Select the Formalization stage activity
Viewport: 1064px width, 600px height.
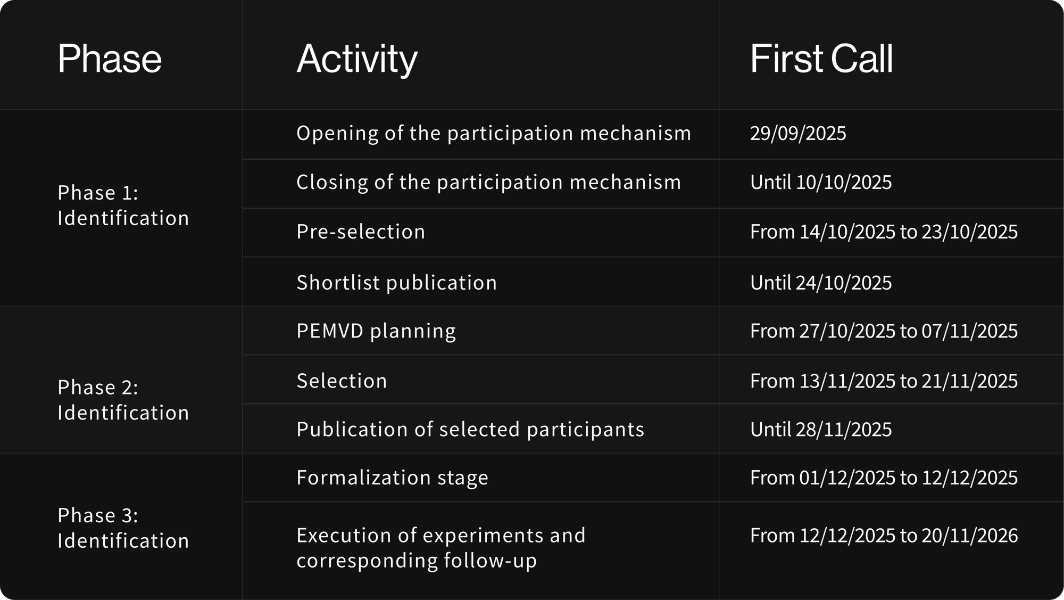click(x=392, y=478)
